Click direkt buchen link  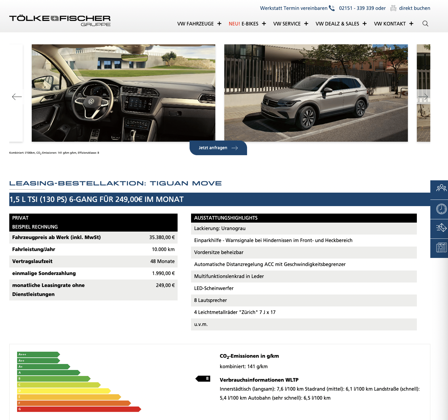pos(414,8)
